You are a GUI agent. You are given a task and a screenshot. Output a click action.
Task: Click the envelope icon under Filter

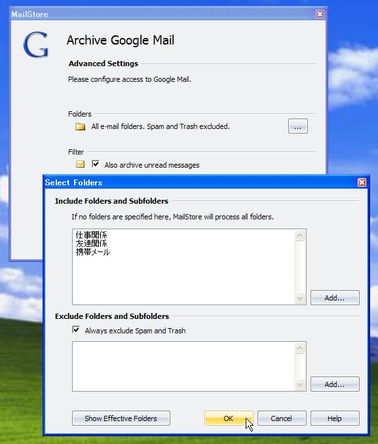coord(80,164)
